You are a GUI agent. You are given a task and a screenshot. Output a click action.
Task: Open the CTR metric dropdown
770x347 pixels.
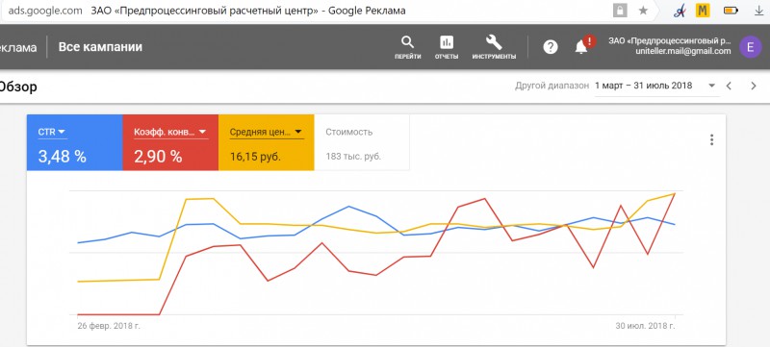pyautogui.click(x=52, y=132)
